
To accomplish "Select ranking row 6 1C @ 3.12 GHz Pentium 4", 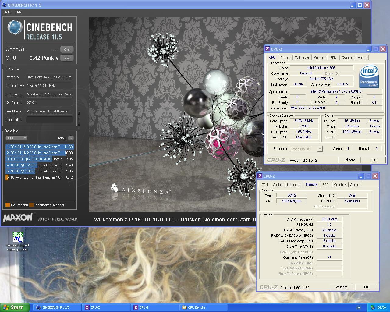I will tap(40, 177).
